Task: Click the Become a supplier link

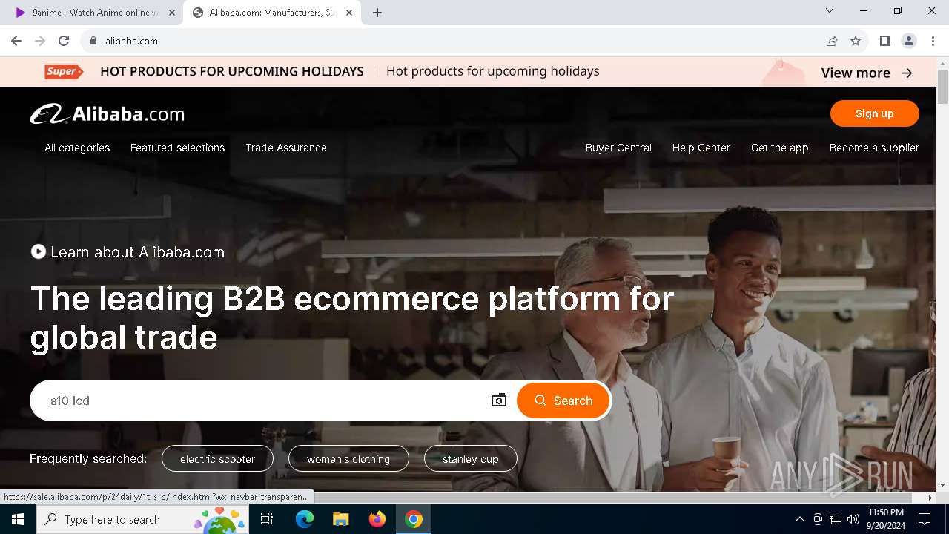Action: point(874,148)
